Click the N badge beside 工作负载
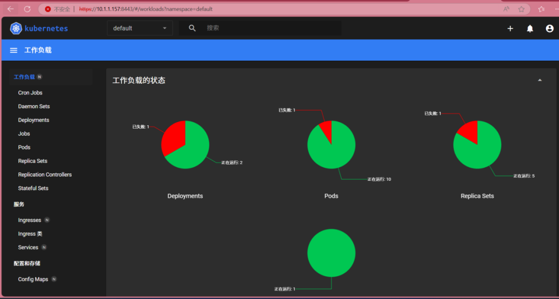559x299 pixels. pyautogui.click(x=39, y=77)
